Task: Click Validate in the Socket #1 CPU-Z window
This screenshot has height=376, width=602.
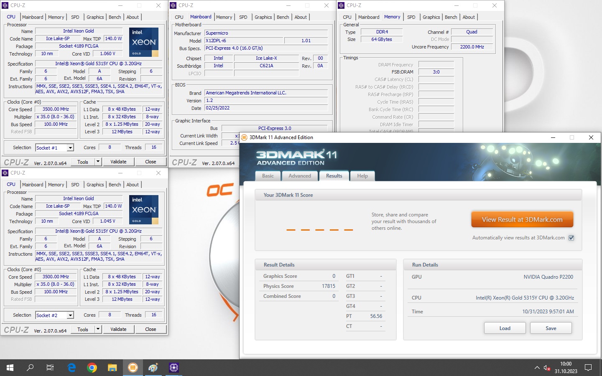Action: pos(118,162)
